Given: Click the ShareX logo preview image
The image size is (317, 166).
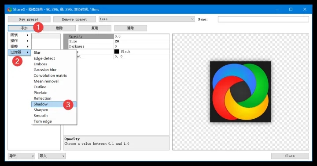Looking at the screenshot, I should (240, 92).
